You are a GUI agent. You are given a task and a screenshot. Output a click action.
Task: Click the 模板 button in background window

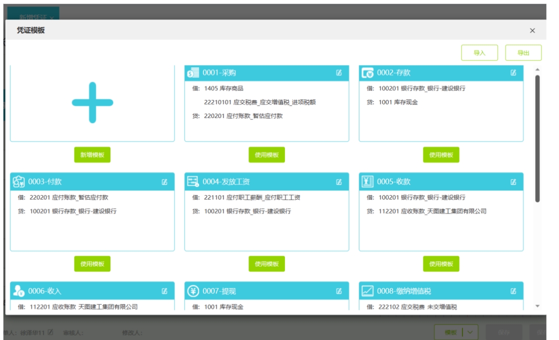click(x=450, y=332)
